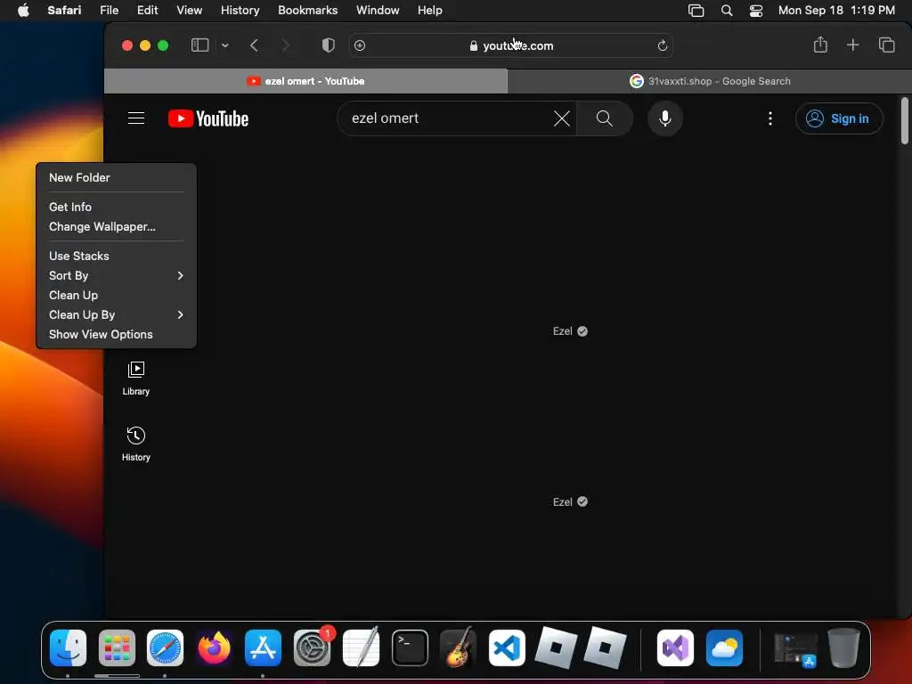Expand the Sort By submenu
The width and height of the screenshot is (912, 684).
click(x=117, y=276)
